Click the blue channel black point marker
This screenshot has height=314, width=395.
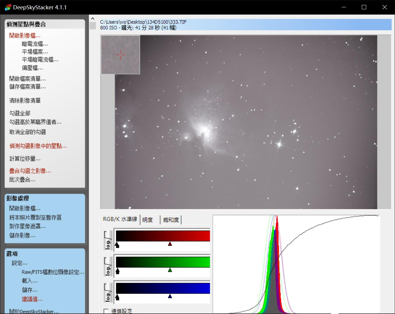pos(117,297)
